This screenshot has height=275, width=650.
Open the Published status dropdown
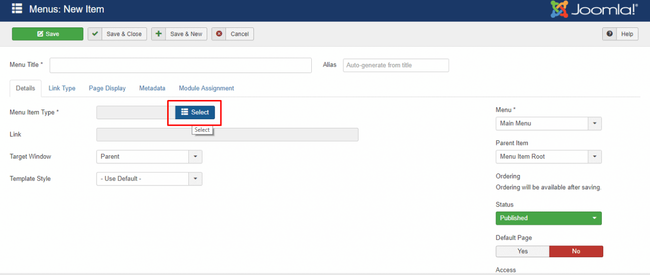548,218
